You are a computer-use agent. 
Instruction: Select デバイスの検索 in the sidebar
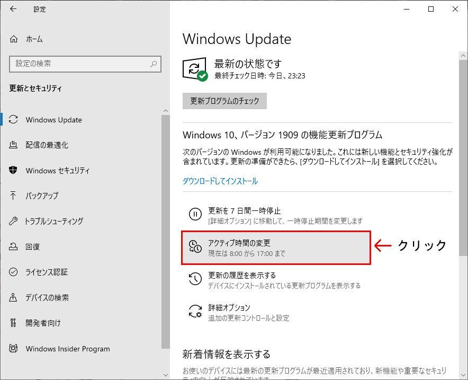[47, 297]
